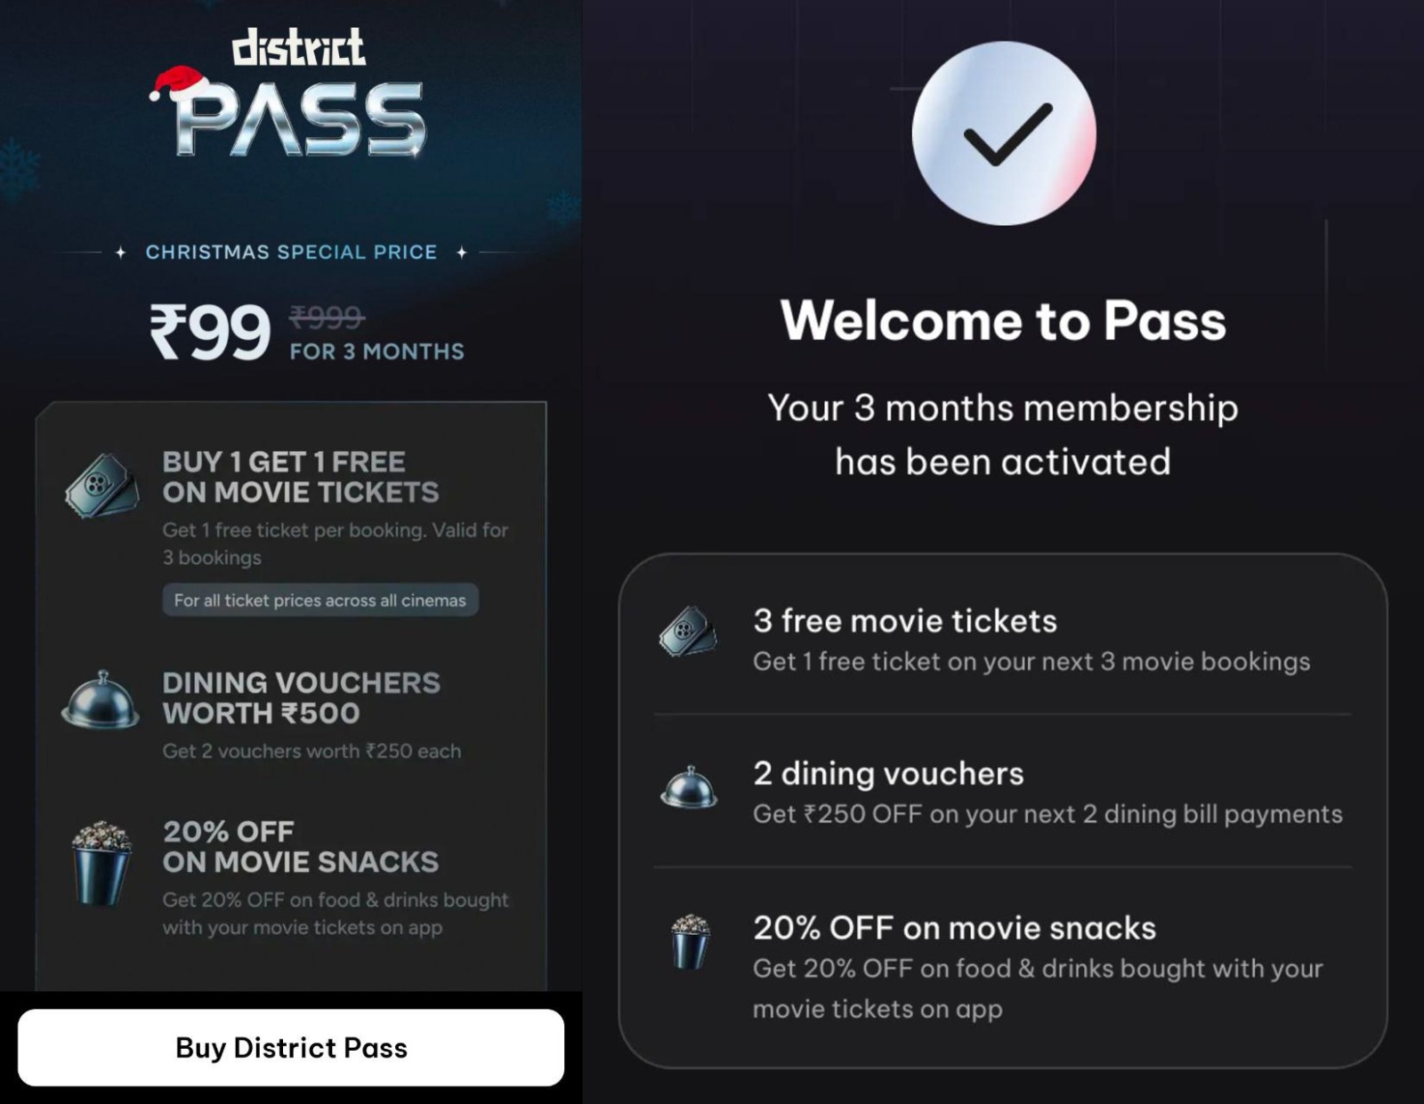Viewport: 1424px width, 1104px height.
Task: Click the ₹99 special price text
Action: [210, 332]
